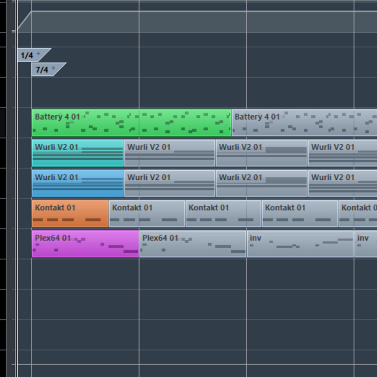Click the 7/4 time signature marker
377x377 pixels.
[x=42, y=70]
